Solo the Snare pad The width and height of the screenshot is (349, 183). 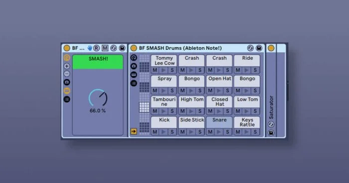point(227,132)
